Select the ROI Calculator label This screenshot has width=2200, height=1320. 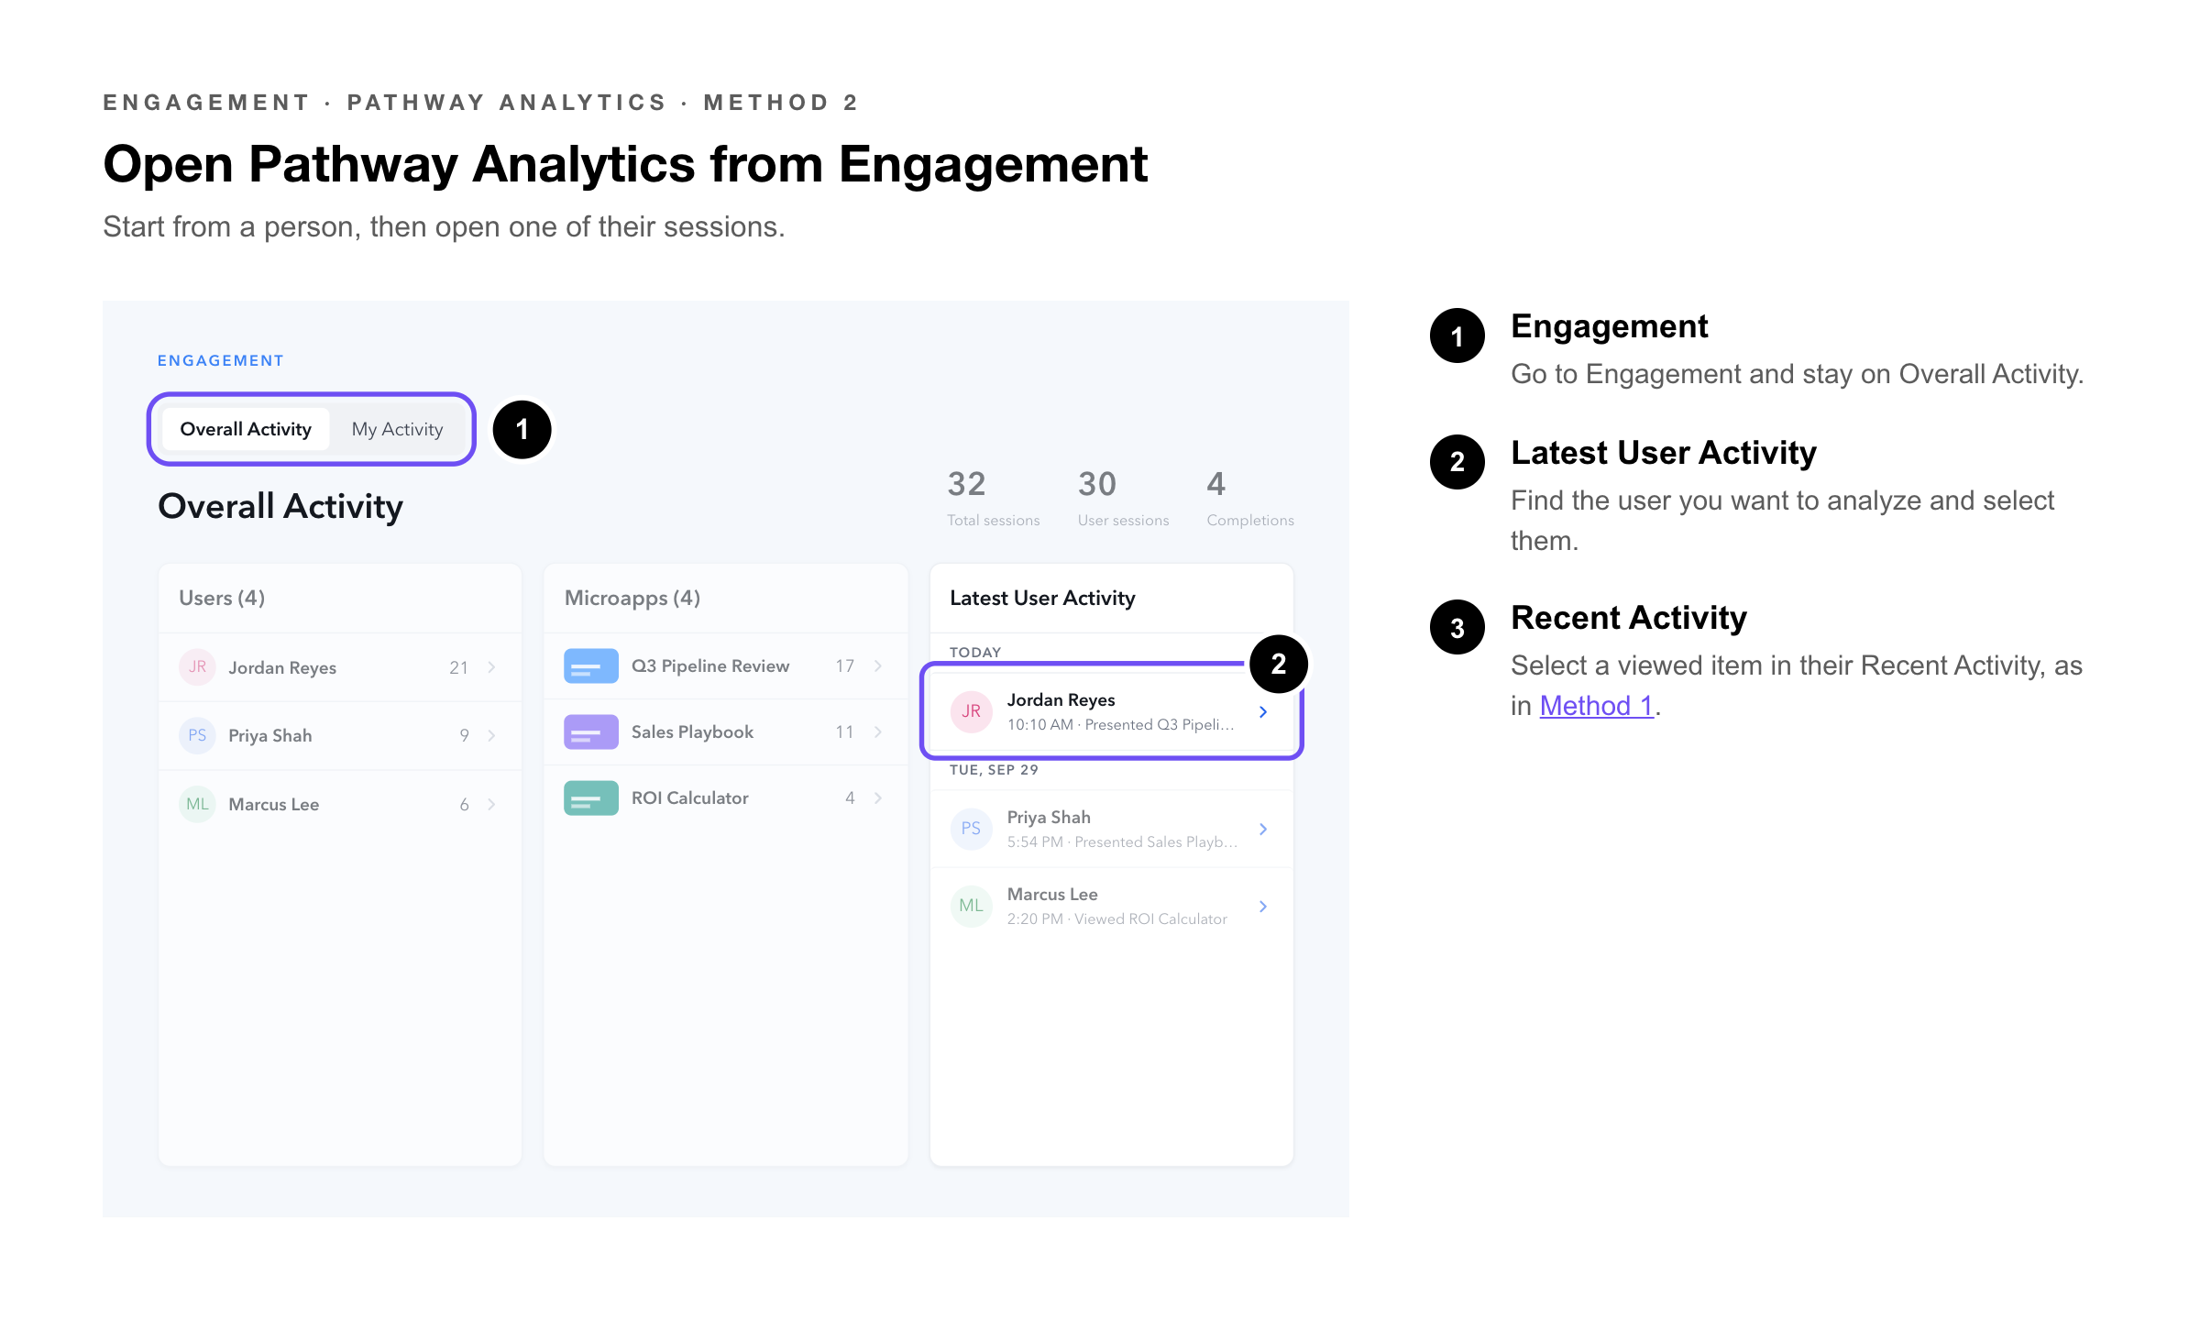click(690, 797)
